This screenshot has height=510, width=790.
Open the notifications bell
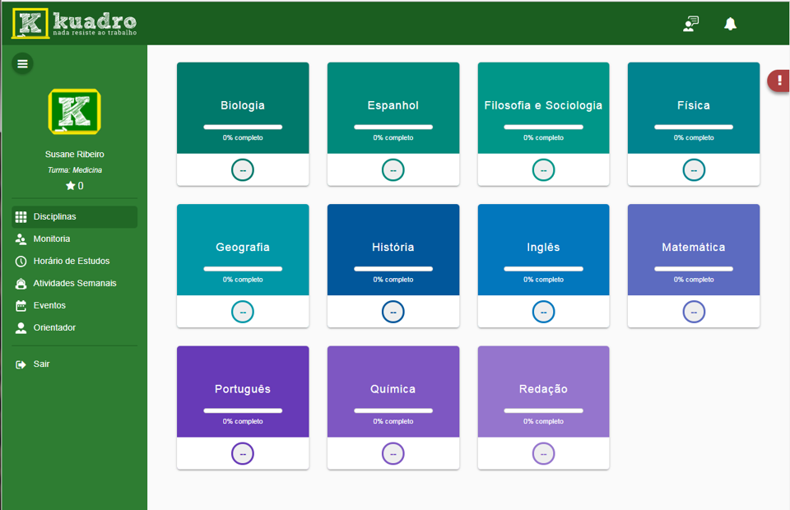(730, 24)
